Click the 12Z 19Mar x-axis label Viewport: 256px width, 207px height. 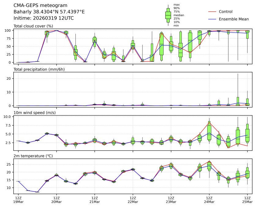pyautogui.click(x=18, y=200)
